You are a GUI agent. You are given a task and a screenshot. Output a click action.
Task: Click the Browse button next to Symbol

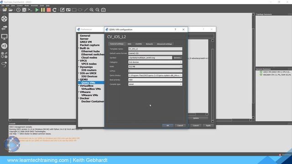[x=177, y=58]
